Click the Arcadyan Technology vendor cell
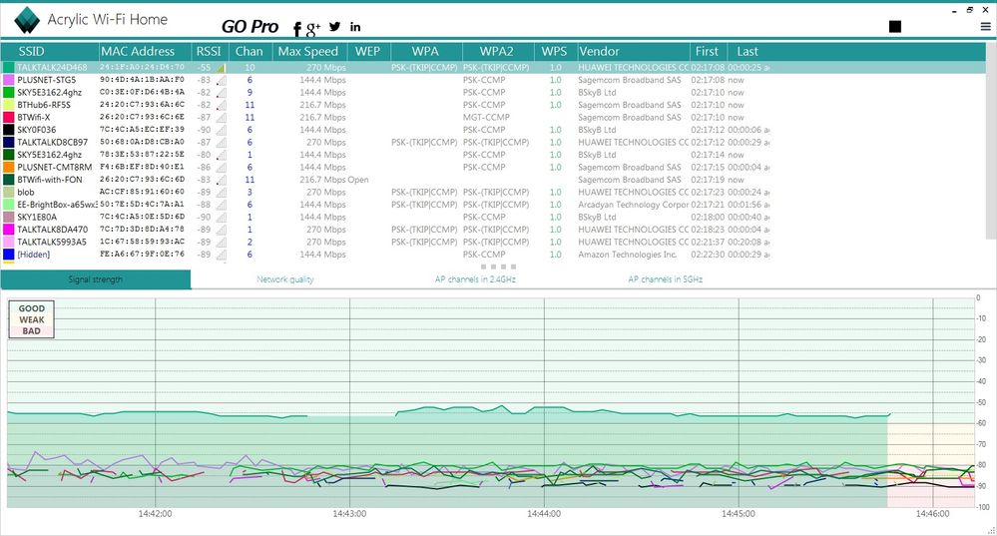Viewport: 997px width, 536px height. click(634, 205)
